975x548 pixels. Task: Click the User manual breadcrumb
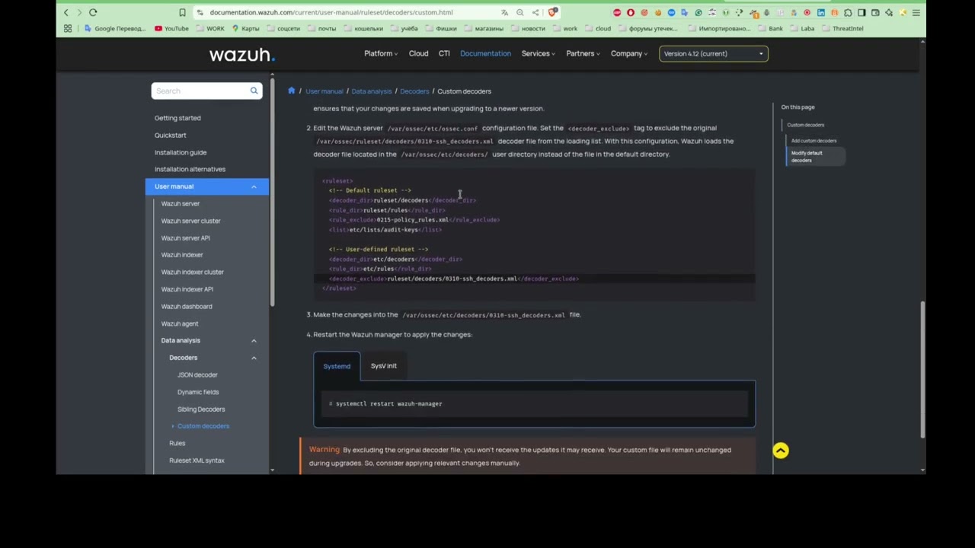(x=324, y=91)
